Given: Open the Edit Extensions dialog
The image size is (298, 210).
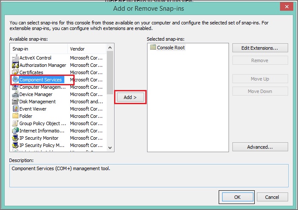Looking at the screenshot, I should tap(260, 48).
